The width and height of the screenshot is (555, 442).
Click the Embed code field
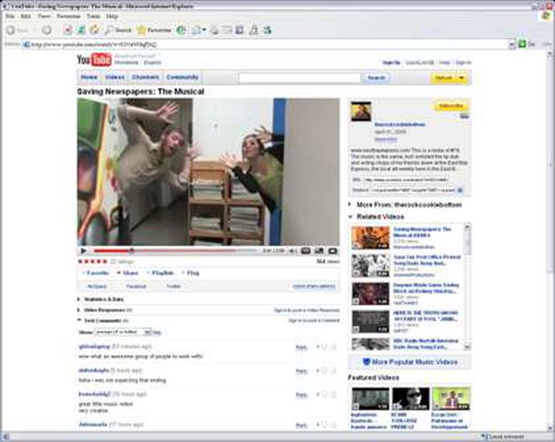pos(413,190)
